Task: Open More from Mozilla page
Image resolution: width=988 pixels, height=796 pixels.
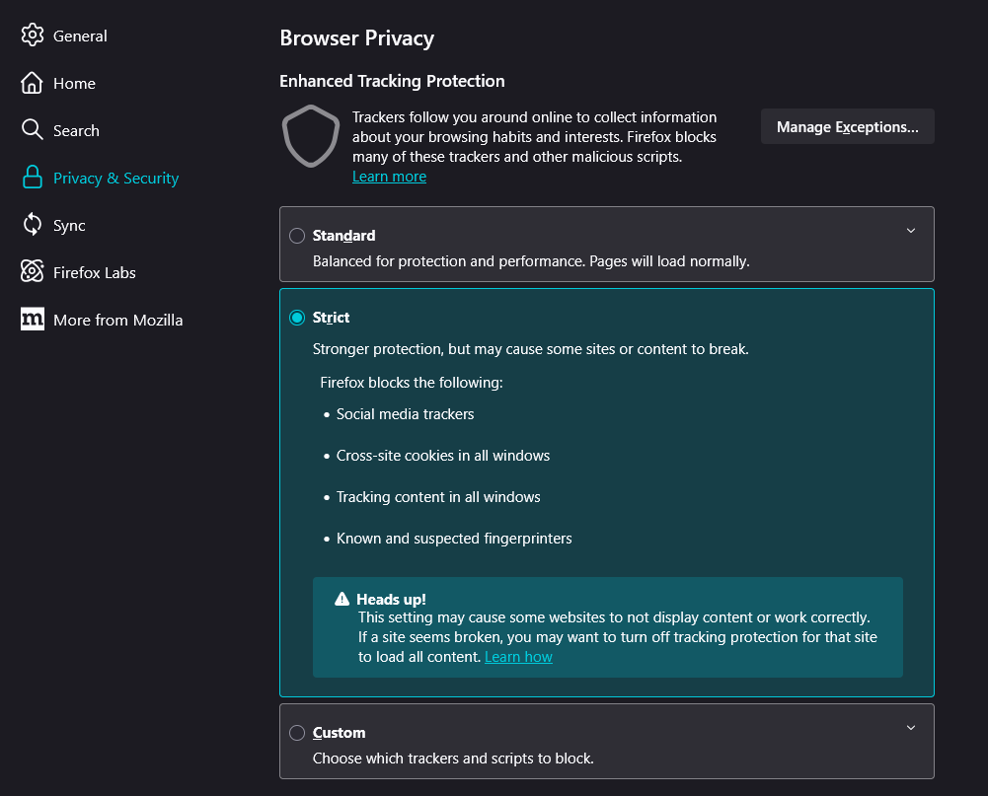Action: [102, 320]
